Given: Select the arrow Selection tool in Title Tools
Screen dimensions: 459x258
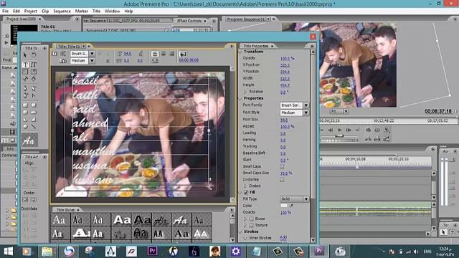Looking at the screenshot, I should coord(25,55).
